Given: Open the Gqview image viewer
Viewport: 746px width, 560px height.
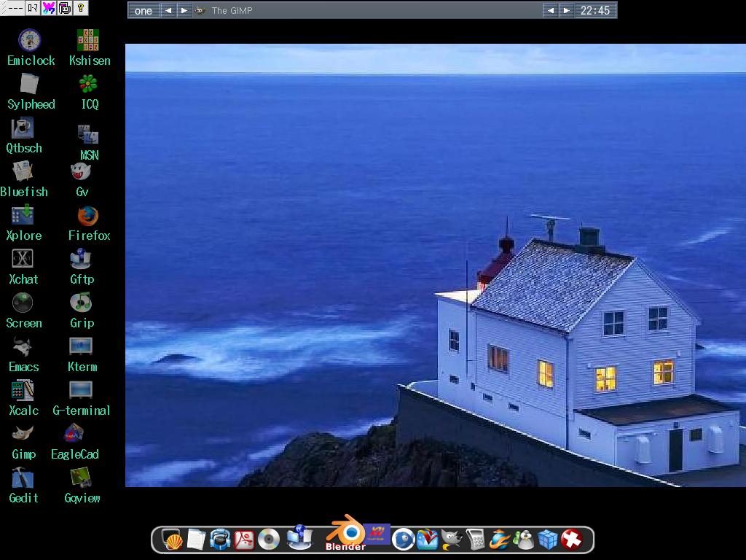Looking at the screenshot, I should [80, 476].
